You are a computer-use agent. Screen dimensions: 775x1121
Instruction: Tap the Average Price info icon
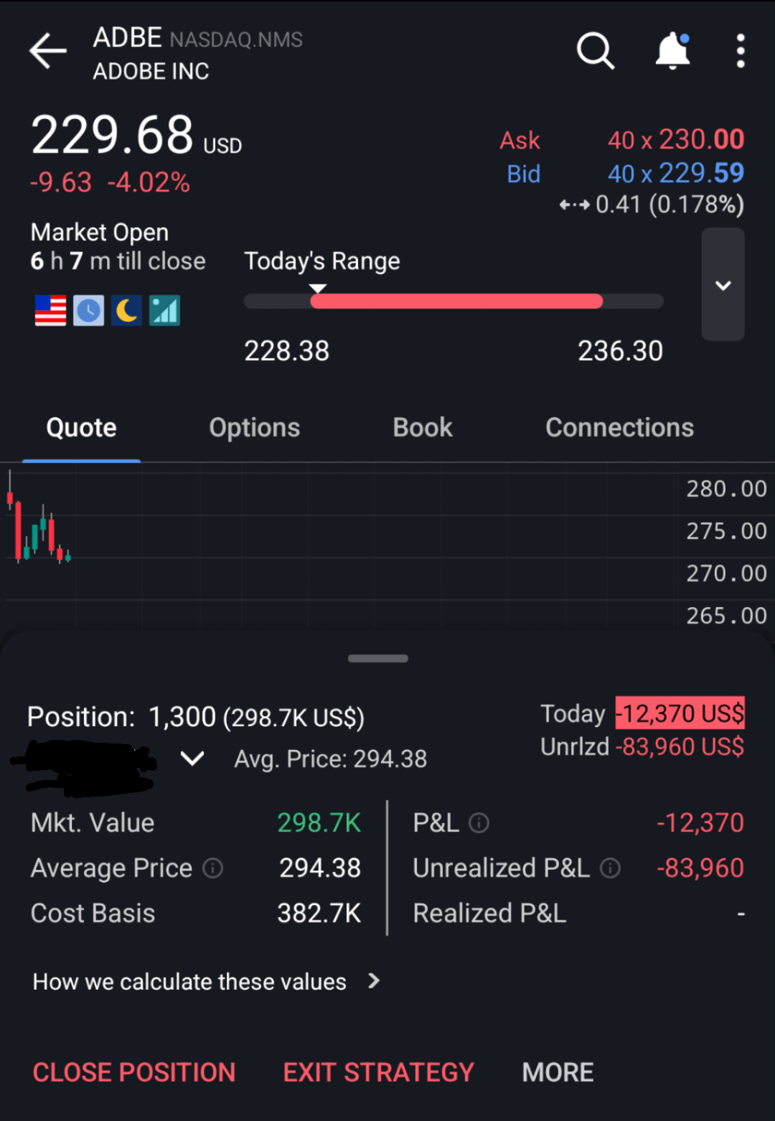point(213,868)
